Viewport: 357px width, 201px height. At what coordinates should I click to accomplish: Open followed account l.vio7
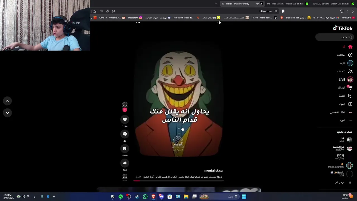[345, 140]
